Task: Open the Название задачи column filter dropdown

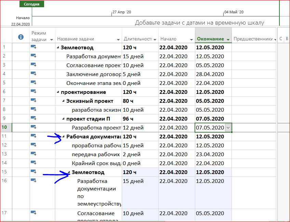Action: coord(118,39)
